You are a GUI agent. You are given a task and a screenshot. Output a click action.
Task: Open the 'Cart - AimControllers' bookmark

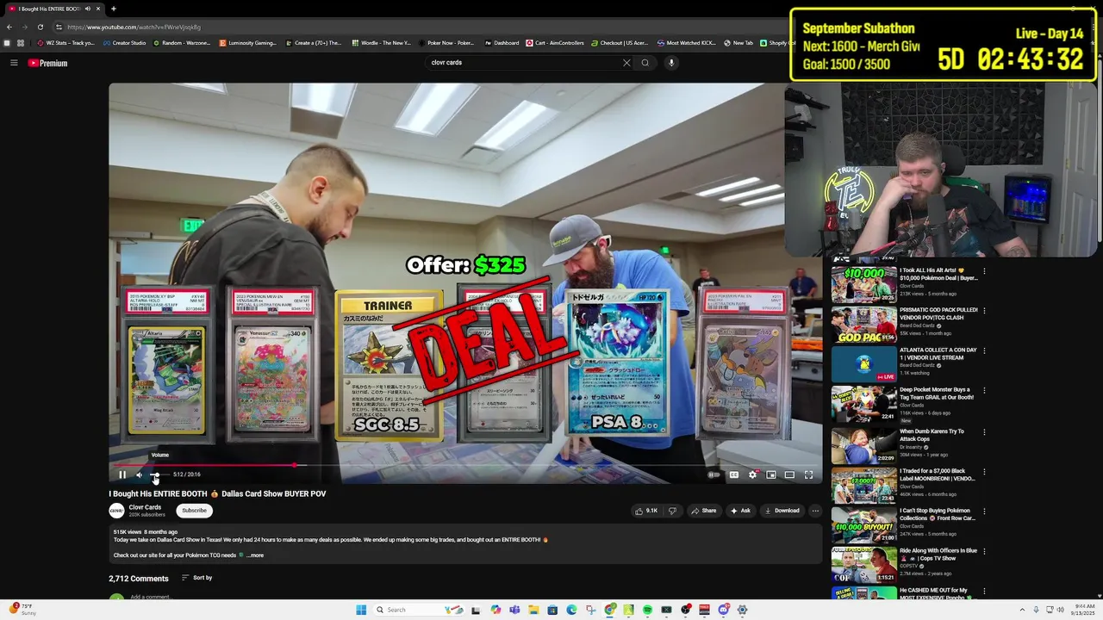(x=554, y=43)
